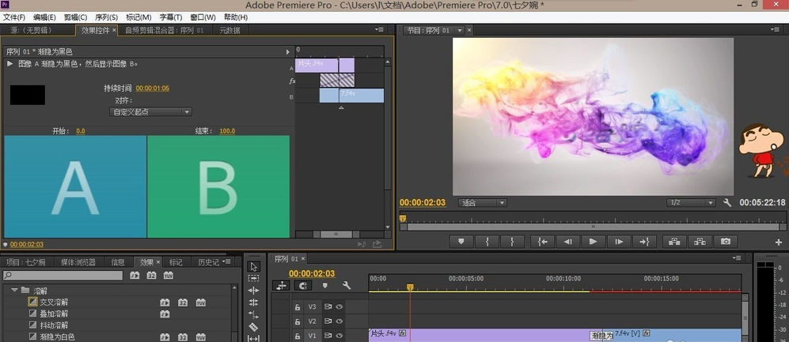Click the Export Frame camera icon
This screenshot has width=789, height=342.
tap(725, 242)
